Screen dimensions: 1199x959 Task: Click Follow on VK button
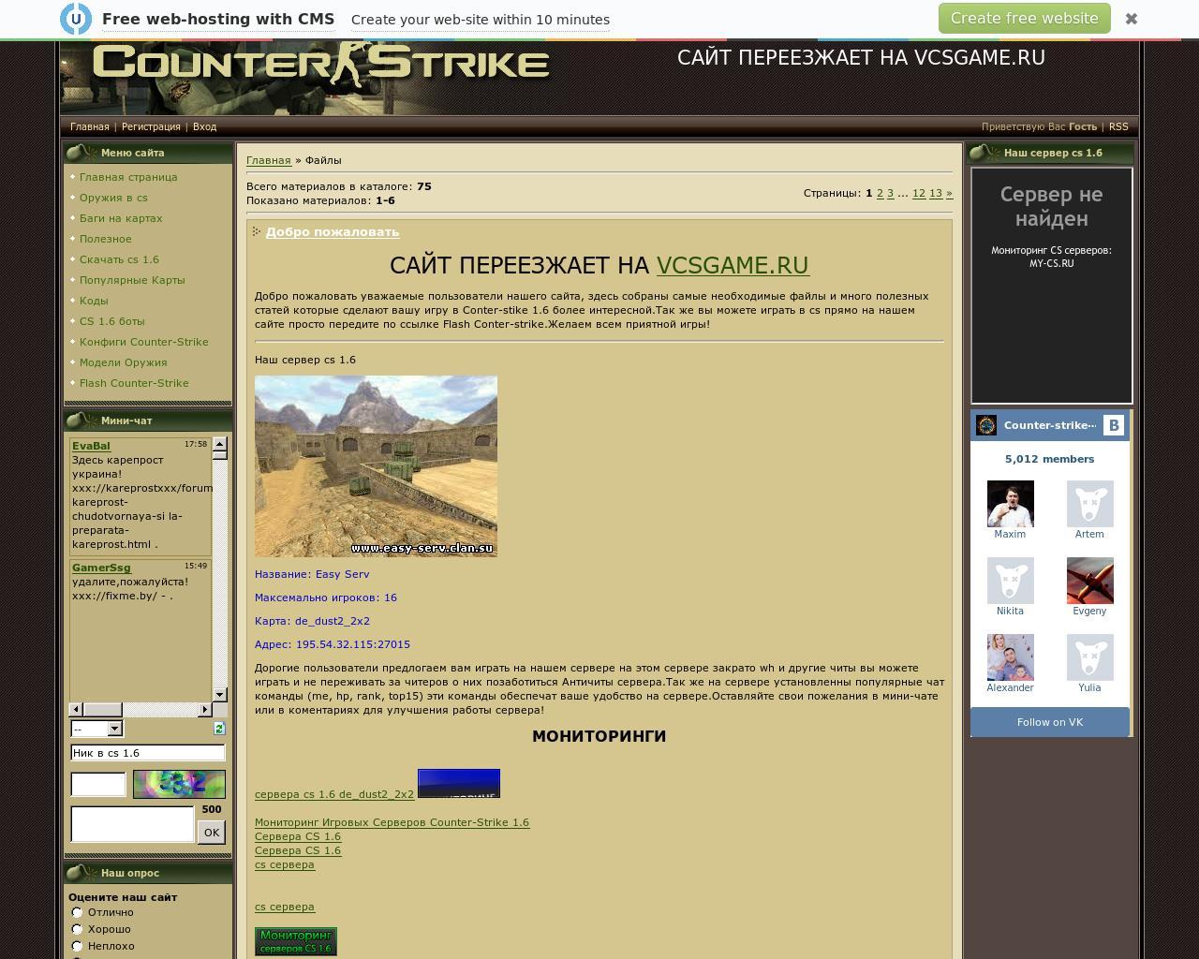click(1050, 722)
